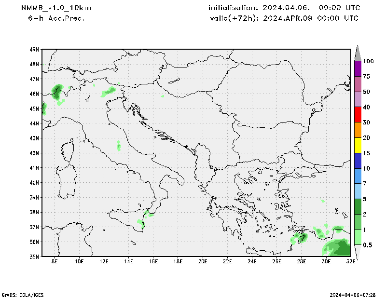Click the "6-h Acc.Prec." subtitle text
The image size is (386, 298).
point(56,18)
